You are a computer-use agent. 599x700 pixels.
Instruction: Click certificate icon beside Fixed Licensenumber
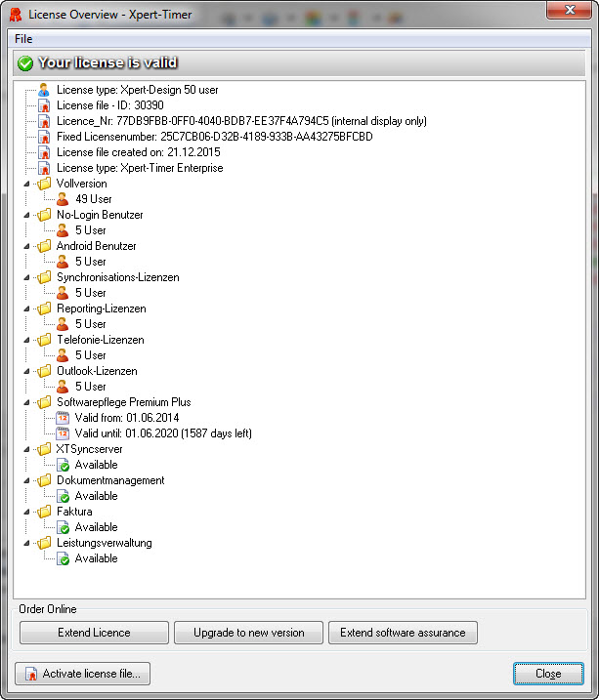[44, 137]
